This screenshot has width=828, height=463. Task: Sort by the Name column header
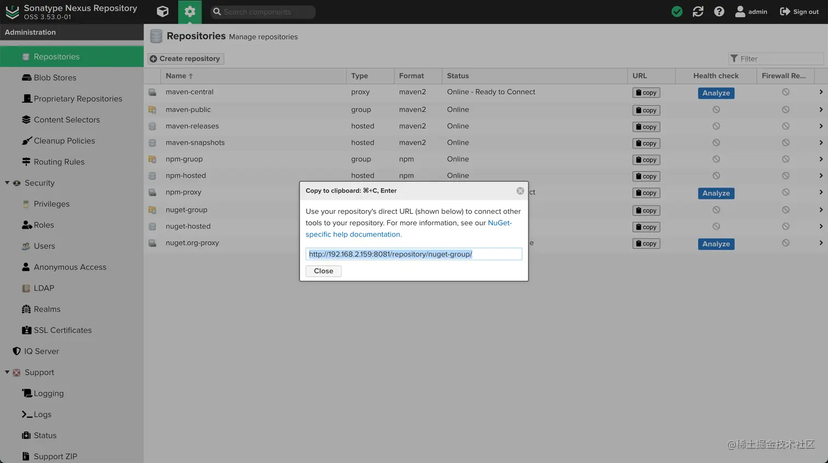[253, 76]
